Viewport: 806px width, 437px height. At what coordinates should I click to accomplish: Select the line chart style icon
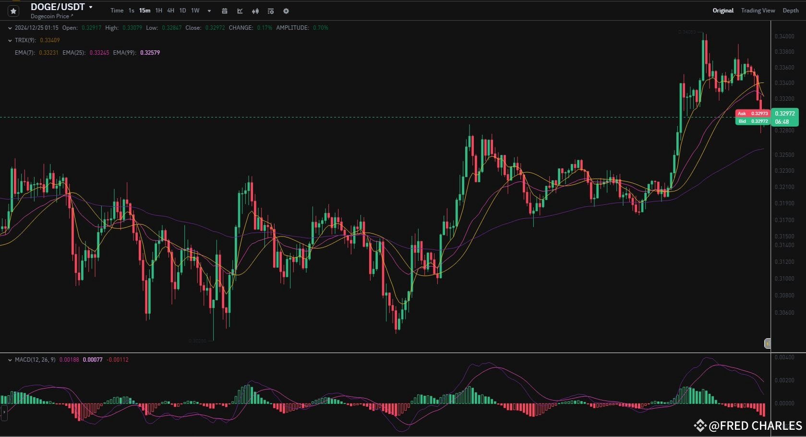[x=240, y=11]
